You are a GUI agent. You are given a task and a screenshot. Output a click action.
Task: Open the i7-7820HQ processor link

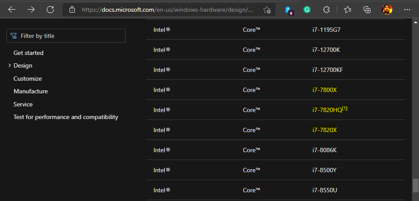[x=327, y=110]
